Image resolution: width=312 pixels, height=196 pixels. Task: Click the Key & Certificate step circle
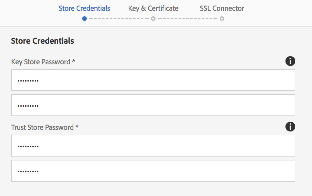pyautogui.click(x=153, y=19)
